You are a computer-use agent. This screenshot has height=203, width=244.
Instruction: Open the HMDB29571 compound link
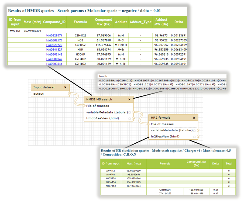[54, 35]
